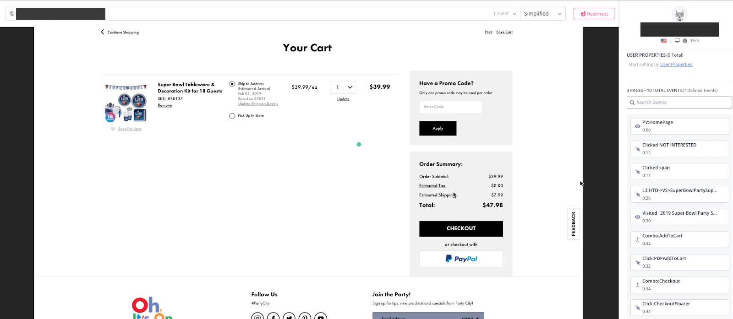
Task: Click the eye icon on PV:HomePage
Action: click(637, 126)
